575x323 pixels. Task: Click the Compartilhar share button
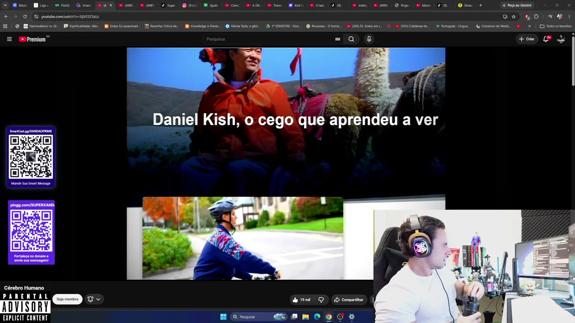tap(349, 300)
